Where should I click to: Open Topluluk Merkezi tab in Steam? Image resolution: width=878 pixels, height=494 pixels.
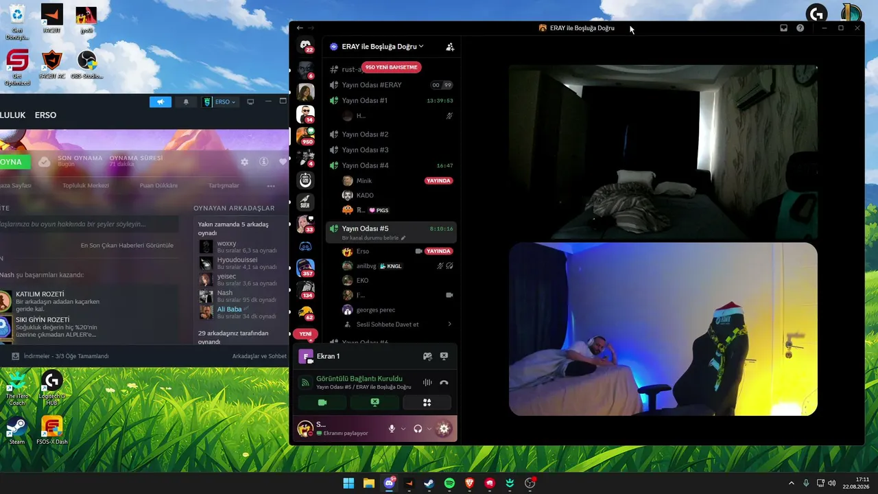(x=86, y=186)
